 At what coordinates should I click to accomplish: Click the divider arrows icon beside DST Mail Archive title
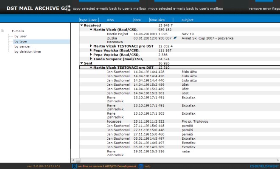[x=68, y=8]
